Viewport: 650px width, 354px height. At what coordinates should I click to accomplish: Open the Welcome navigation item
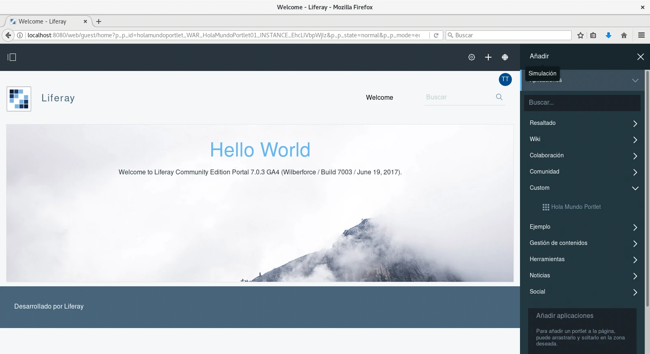[x=379, y=97]
